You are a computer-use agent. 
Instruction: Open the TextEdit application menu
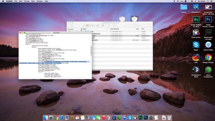9,1
